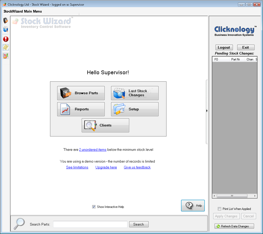Click the Help button

tap(193, 206)
